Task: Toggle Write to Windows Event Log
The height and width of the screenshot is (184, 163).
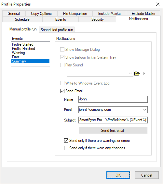Action: click(x=62, y=83)
